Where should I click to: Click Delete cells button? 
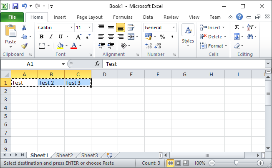[x=213, y=37]
